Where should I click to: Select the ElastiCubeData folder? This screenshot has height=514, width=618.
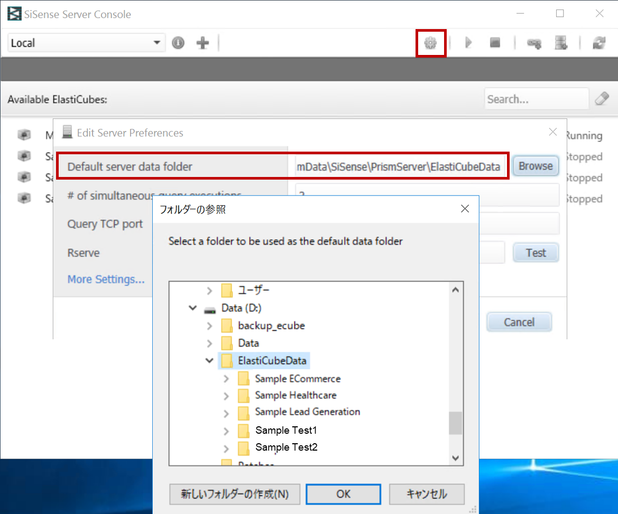(x=272, y=360)
